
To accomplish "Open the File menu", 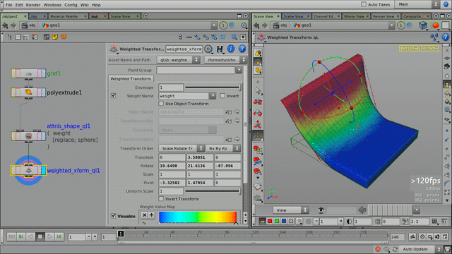I will [9, 5].
